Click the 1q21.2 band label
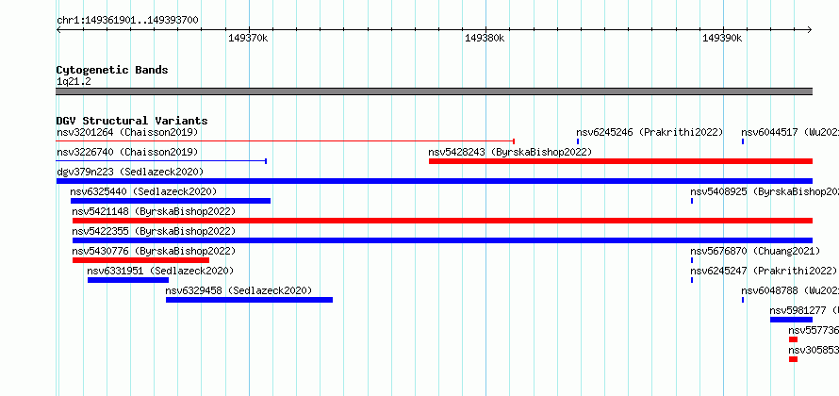This screenshot has height=396, width=839. [74, 81]
